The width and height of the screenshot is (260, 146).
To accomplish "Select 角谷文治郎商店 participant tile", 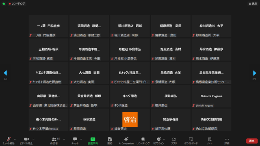I will click(211, 120).
